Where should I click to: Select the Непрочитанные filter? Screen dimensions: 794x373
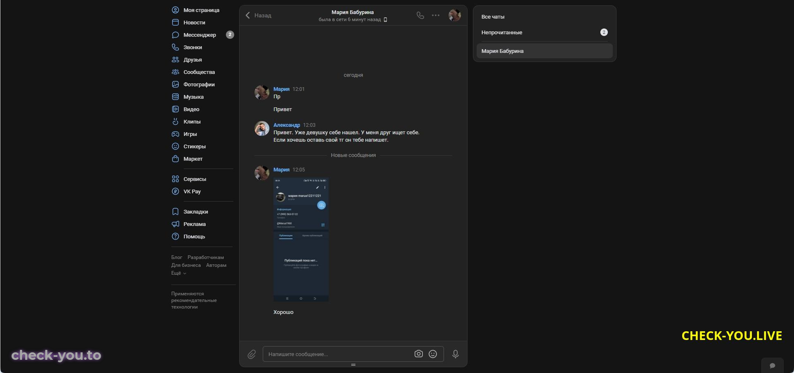pyautogui.click(x=544, y=32)
